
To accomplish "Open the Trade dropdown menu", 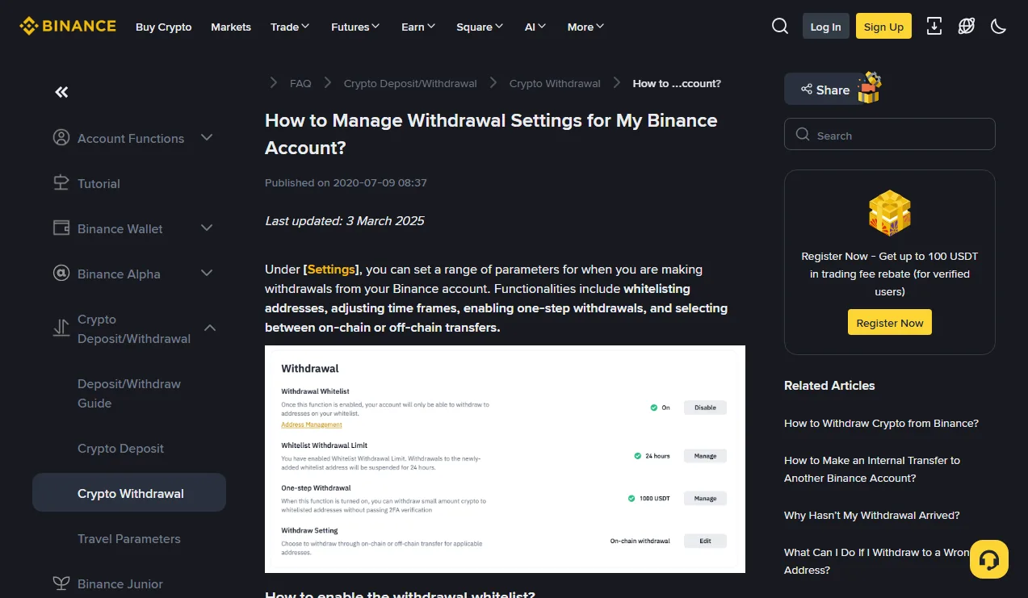I will (290, 27).
